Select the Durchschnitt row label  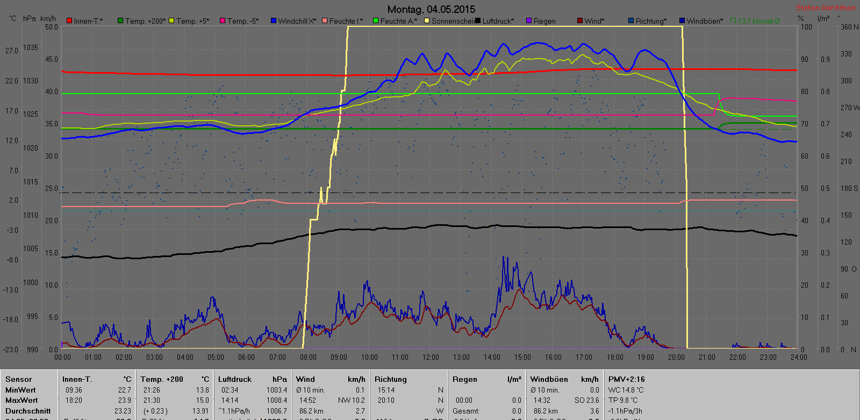click(x=28, y=411)
